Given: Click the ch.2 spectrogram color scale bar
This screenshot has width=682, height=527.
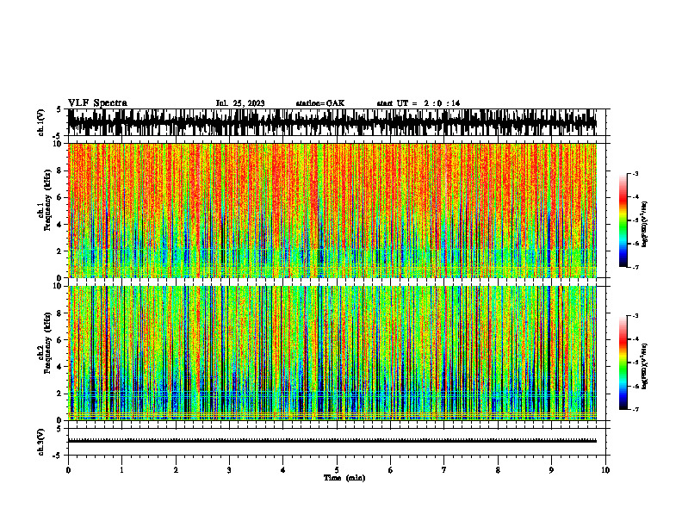Looking at the screenshot, I should click(x=623, y=363).
